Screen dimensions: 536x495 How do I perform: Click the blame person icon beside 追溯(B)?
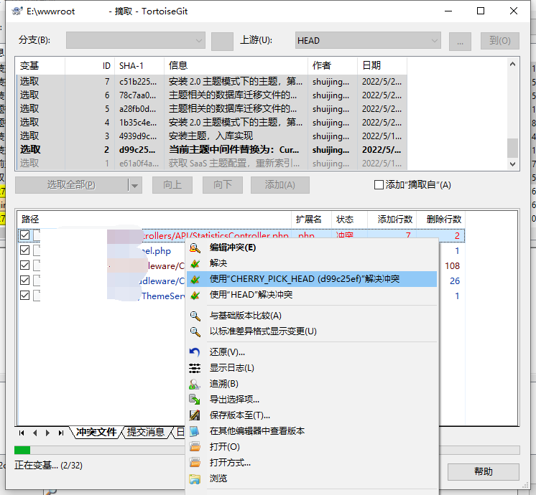click(x=195, y=384)
